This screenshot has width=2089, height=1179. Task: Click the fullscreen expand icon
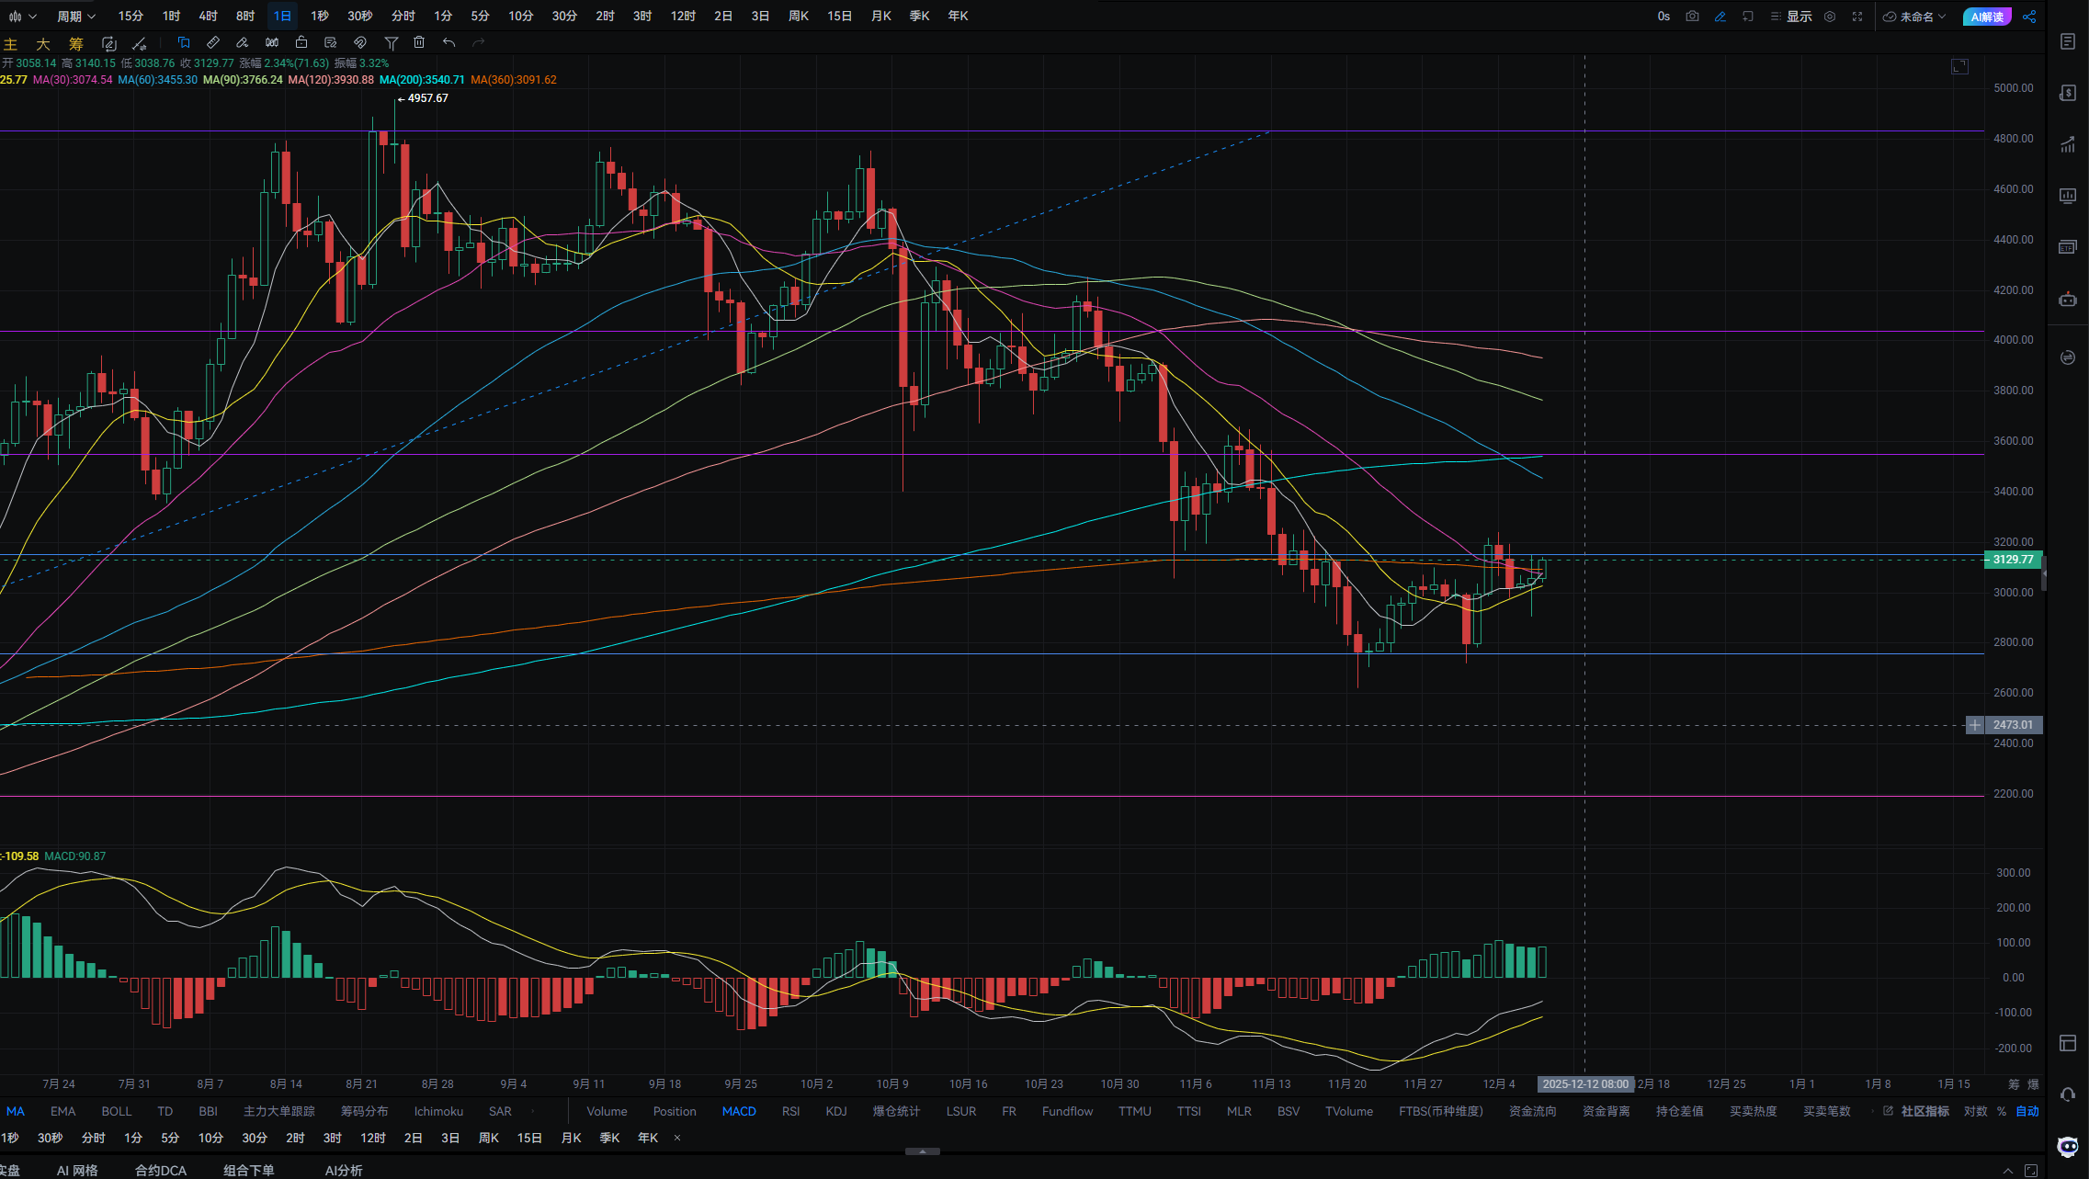pos(1857,17)
